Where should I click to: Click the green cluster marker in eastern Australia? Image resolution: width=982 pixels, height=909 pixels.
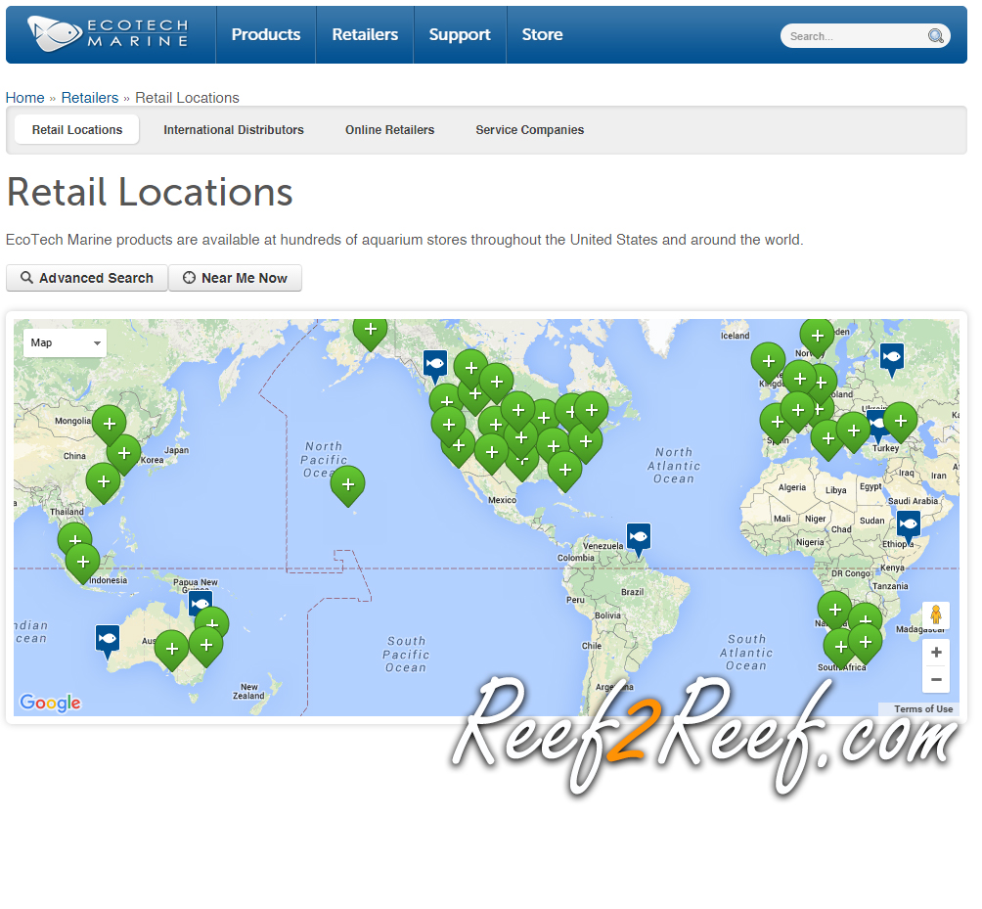click(206, 647)
